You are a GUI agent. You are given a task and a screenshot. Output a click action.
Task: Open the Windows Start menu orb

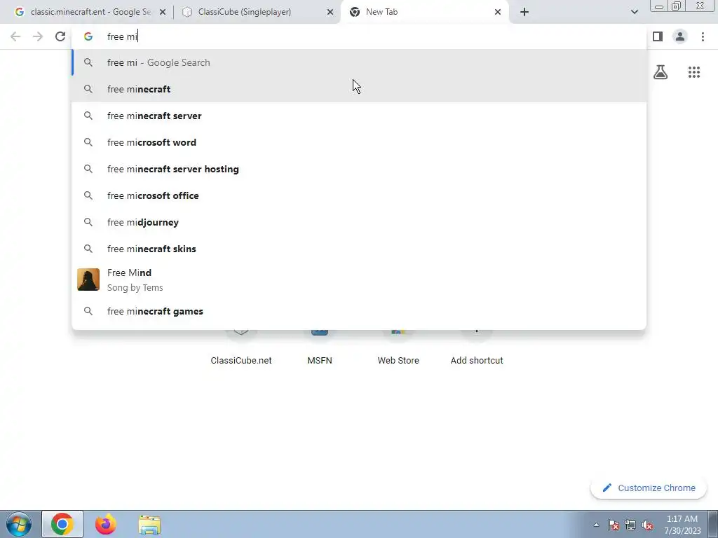18,524
